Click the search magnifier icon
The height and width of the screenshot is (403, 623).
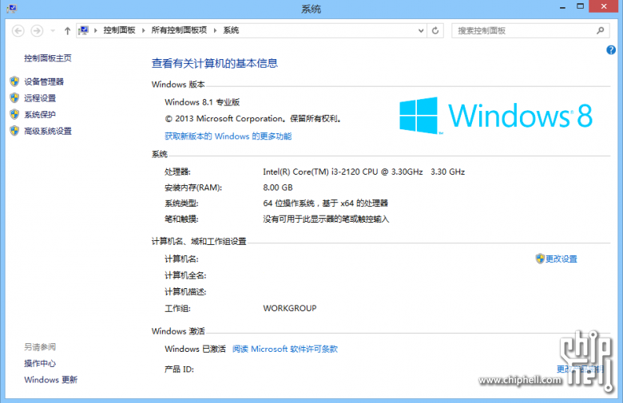(x=600, y=30)
